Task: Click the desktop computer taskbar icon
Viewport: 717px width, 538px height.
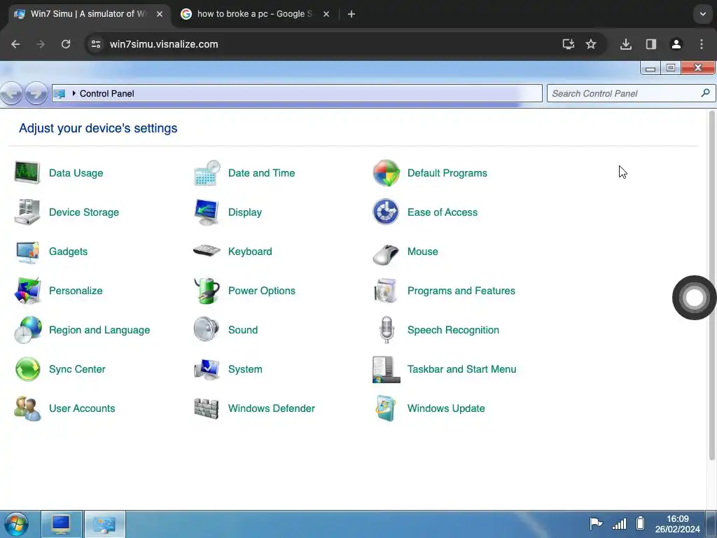Action: click(62, 524)
